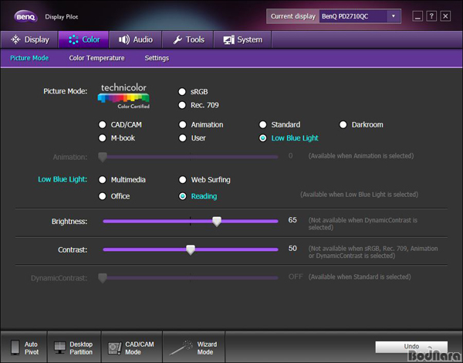Click the help question mark button
Screen dimensions: 463x363
click(x=431, y=16)
